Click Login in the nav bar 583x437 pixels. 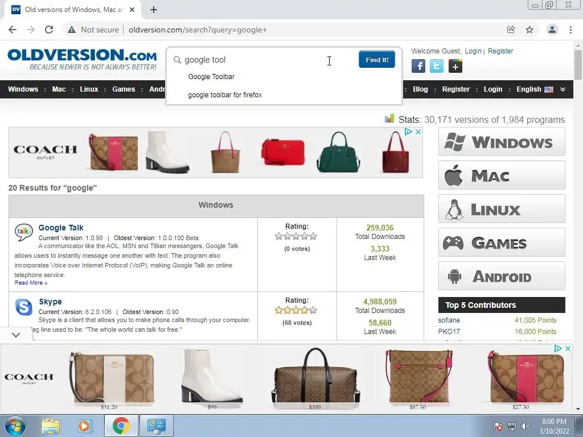pyautogui.click(x=493, y=89)
